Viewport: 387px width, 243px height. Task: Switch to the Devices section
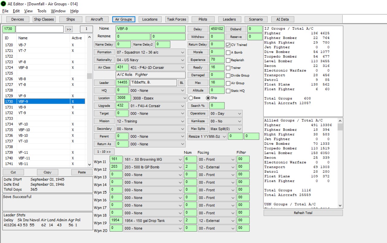(x=18, y=19)
